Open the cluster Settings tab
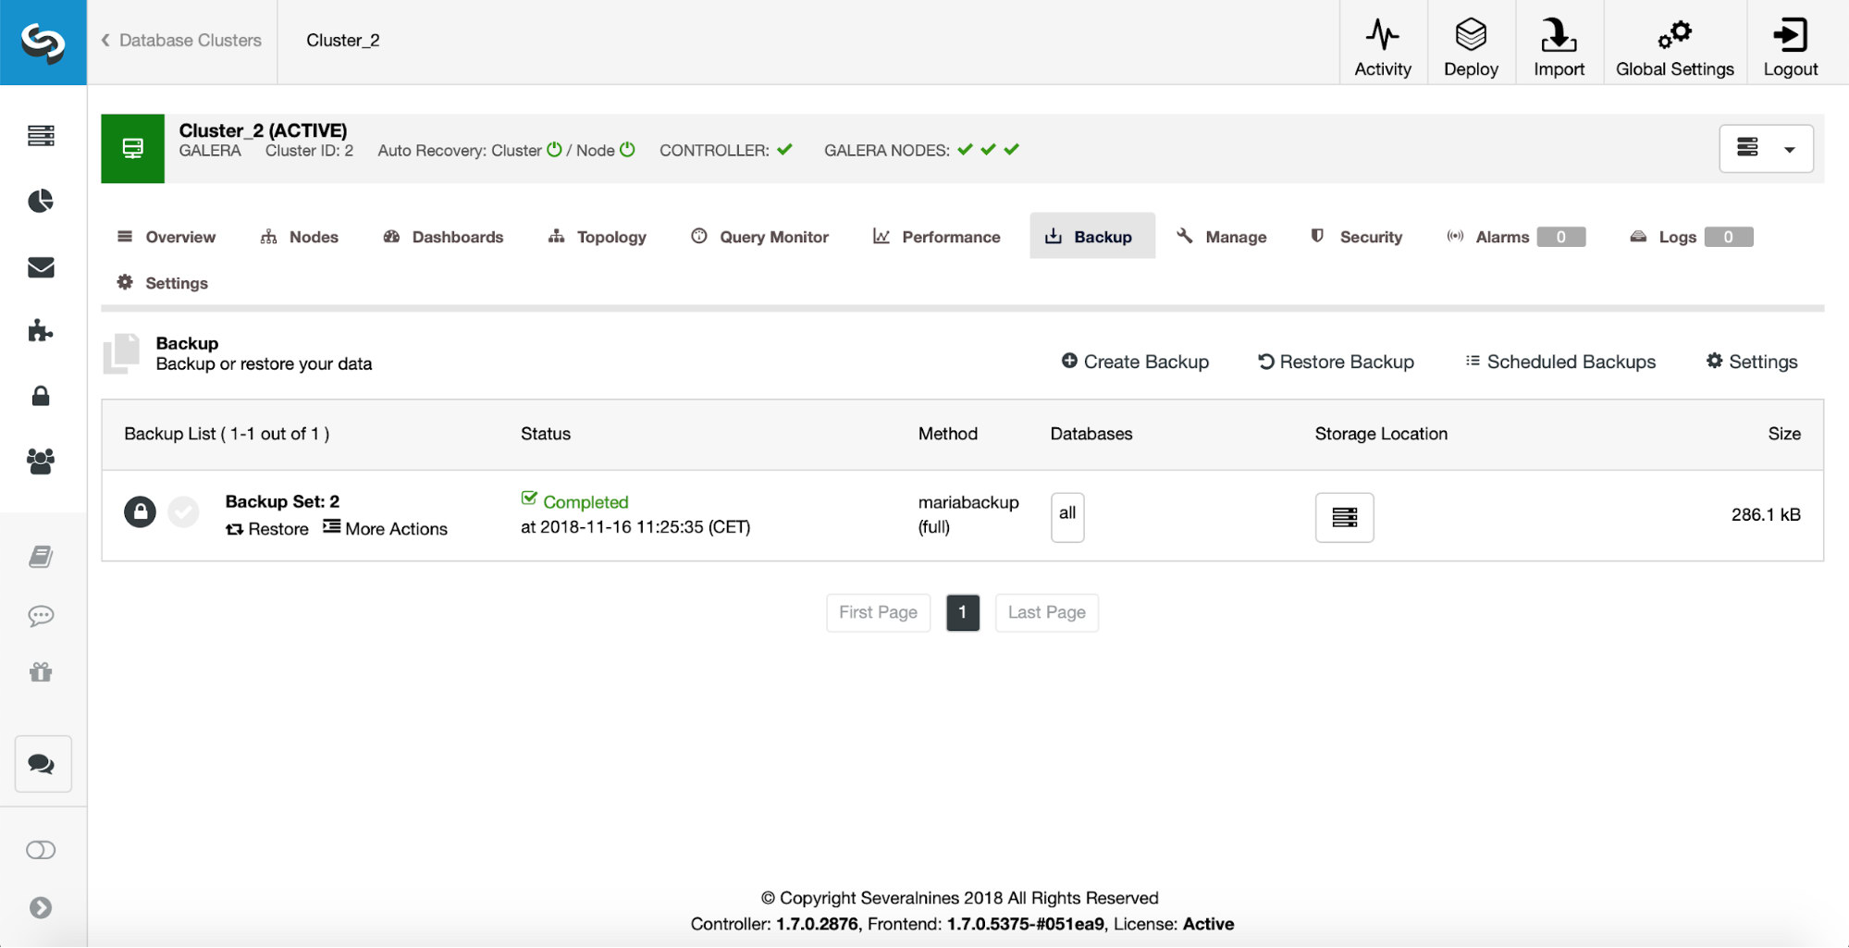Viewport: 1849px width, 948px height. pos(162,283)
